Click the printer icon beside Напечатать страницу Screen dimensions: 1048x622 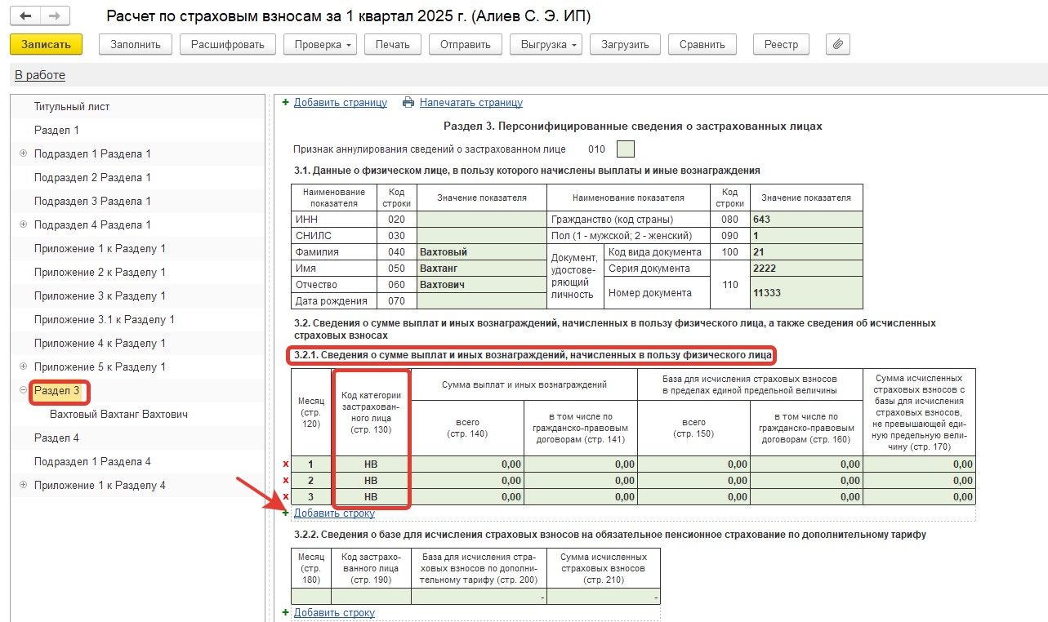408,103
